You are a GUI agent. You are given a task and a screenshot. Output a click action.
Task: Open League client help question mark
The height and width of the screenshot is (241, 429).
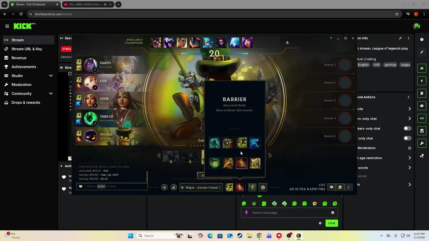coord(331,38)
